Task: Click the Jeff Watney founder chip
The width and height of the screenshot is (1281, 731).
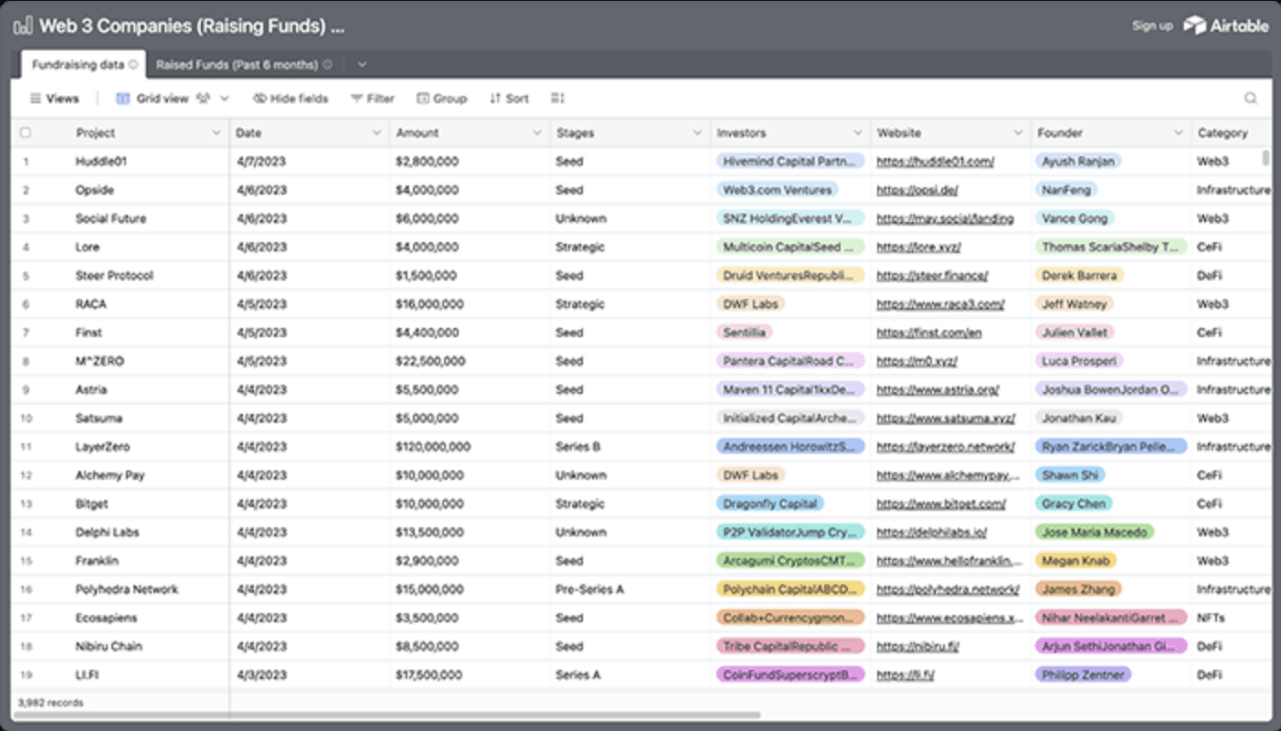Action: (1075, 304)
